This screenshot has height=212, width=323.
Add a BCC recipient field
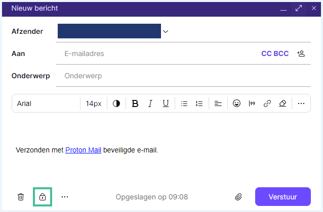coord(281,54)
